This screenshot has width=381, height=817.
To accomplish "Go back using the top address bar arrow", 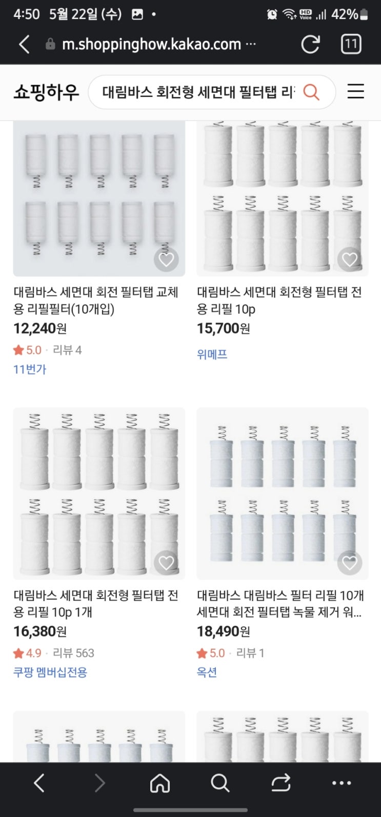I will (x=24, y=44).
